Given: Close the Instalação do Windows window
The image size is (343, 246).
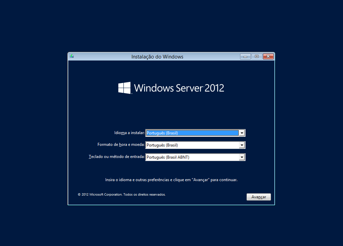Looking at the screenshot, I should (x=268, y=57).
